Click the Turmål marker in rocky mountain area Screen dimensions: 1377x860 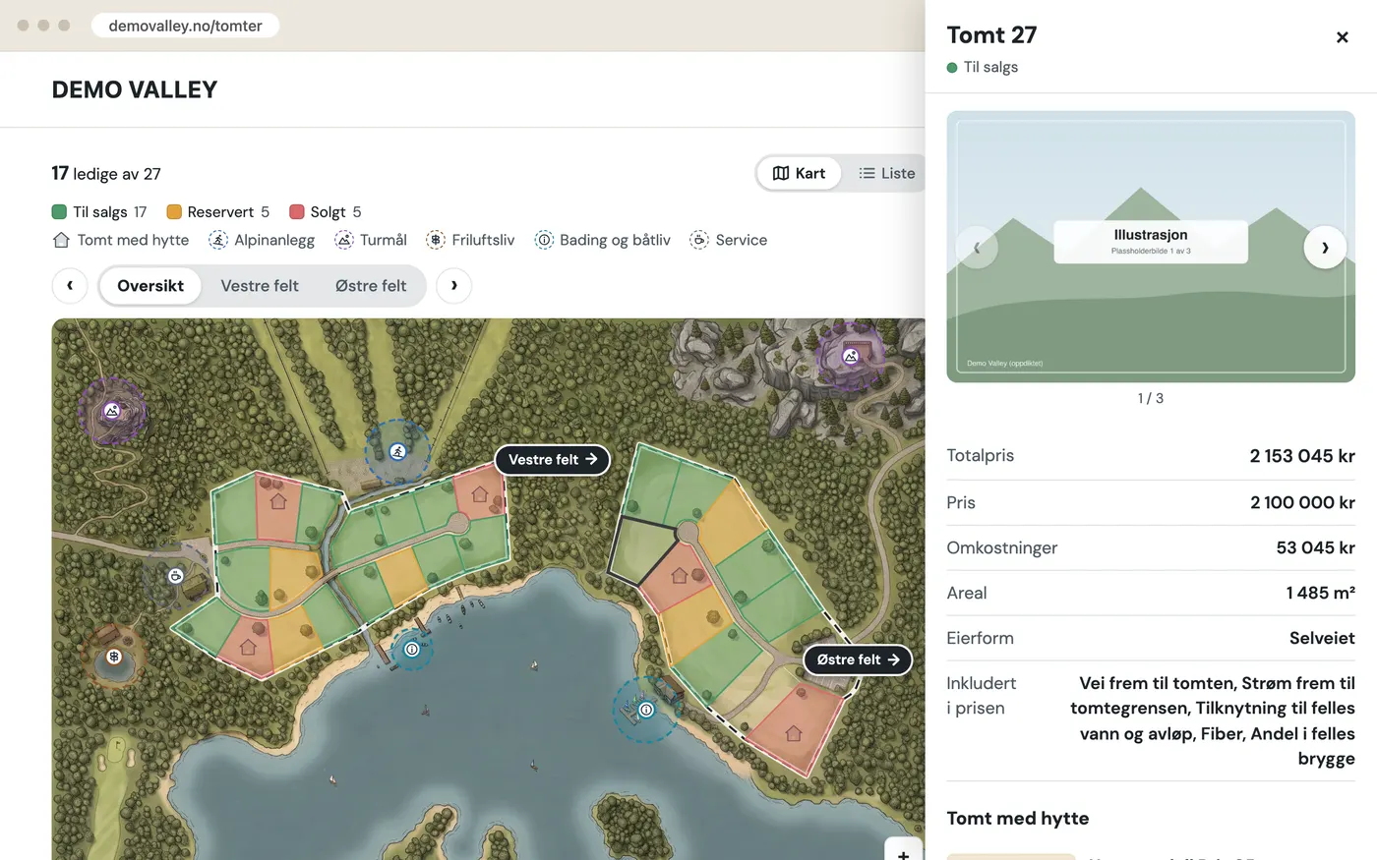click(851, 356)
